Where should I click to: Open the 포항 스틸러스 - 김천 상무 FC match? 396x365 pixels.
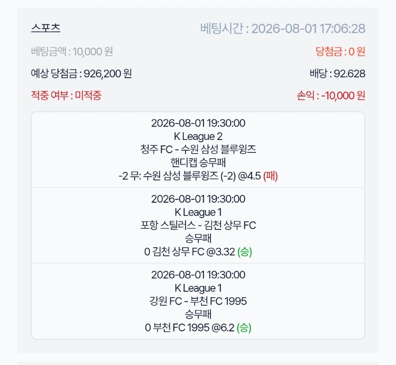198,225
